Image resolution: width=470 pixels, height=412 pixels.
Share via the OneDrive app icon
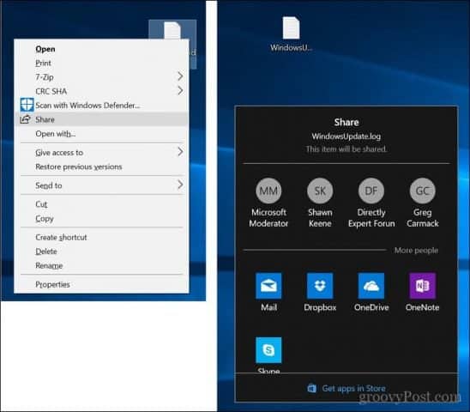tap(371, 286)
